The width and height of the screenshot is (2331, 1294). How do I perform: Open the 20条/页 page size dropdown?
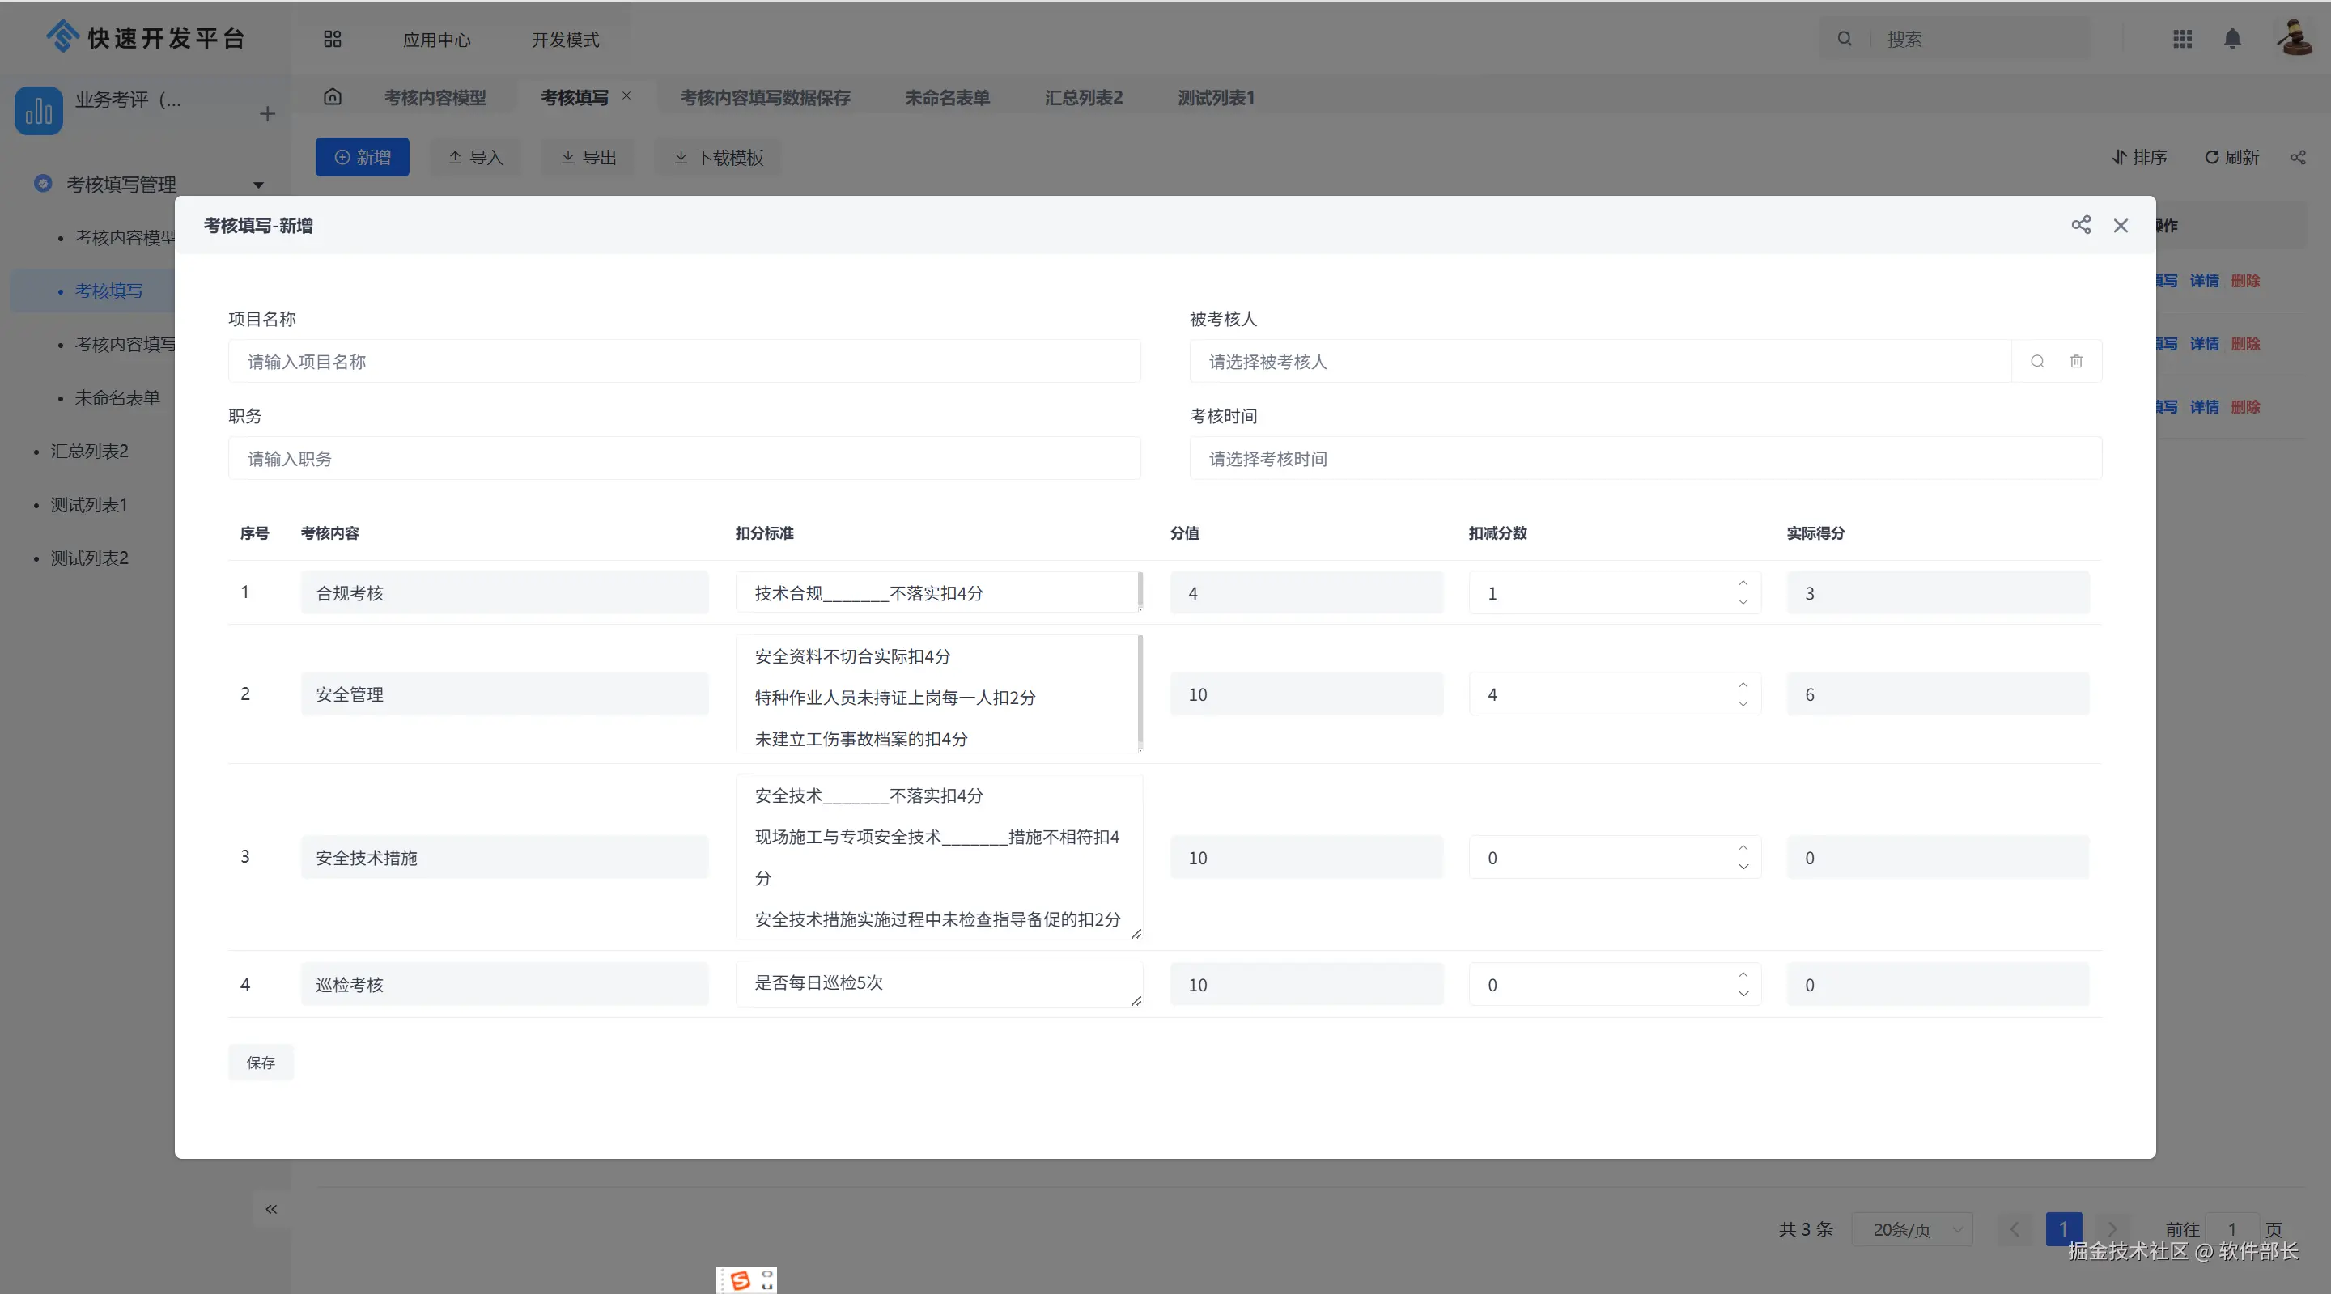pyautogui.click(x=1913, y=1228)
